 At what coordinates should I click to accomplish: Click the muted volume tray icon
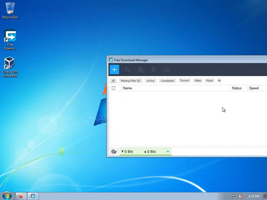pyautogui.click(x=241, y=196)
